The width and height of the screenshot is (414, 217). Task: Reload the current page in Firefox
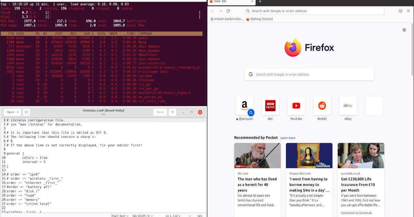(229, 11)
